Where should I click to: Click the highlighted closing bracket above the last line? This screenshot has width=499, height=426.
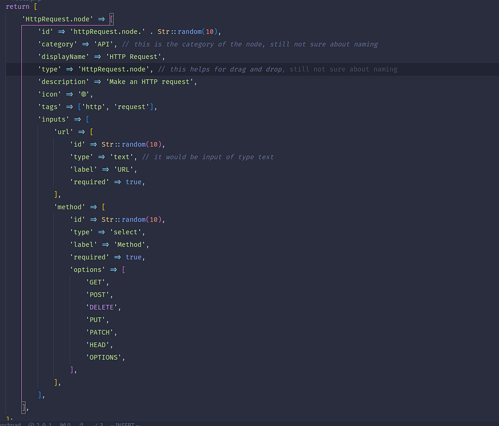pos(23,408)
